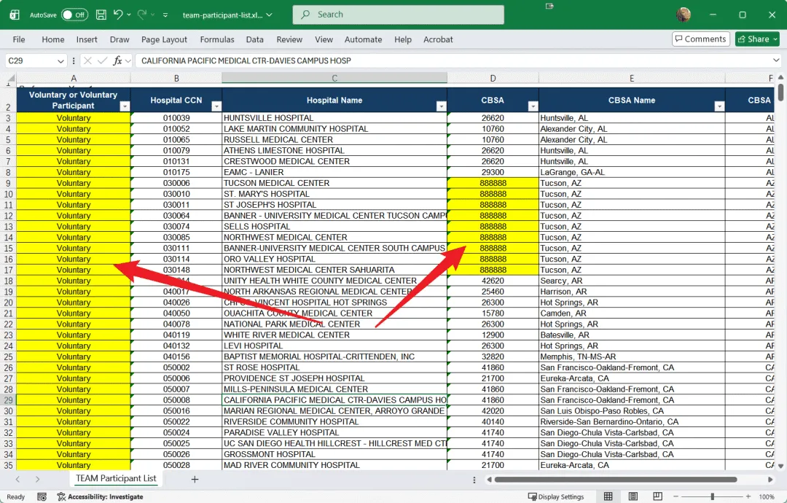This screenshot has height=503, width=787.
Task: Select the GROSSMONT HOSPITAL cell
Action: pos(334,454)
